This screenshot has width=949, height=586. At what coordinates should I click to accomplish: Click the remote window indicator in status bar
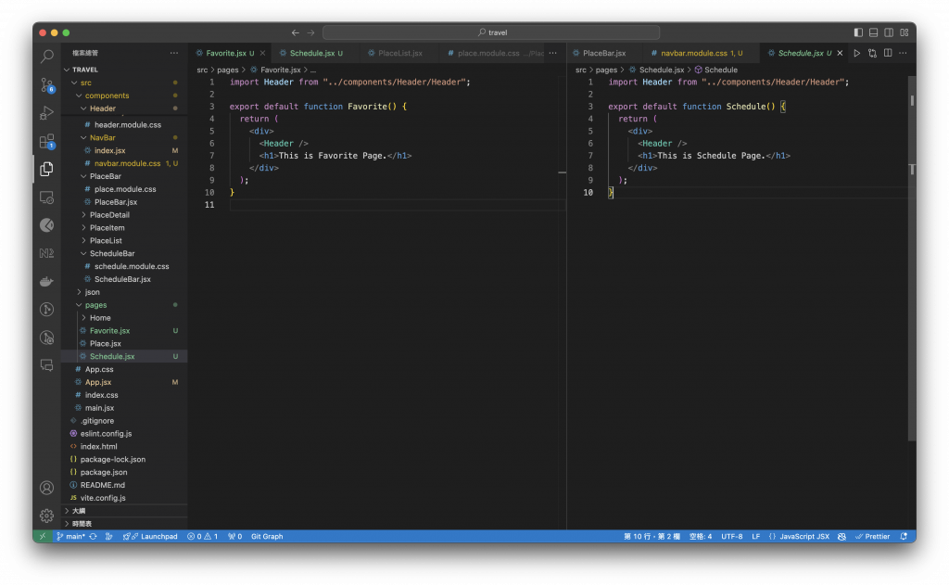click(x=43, y=536)
